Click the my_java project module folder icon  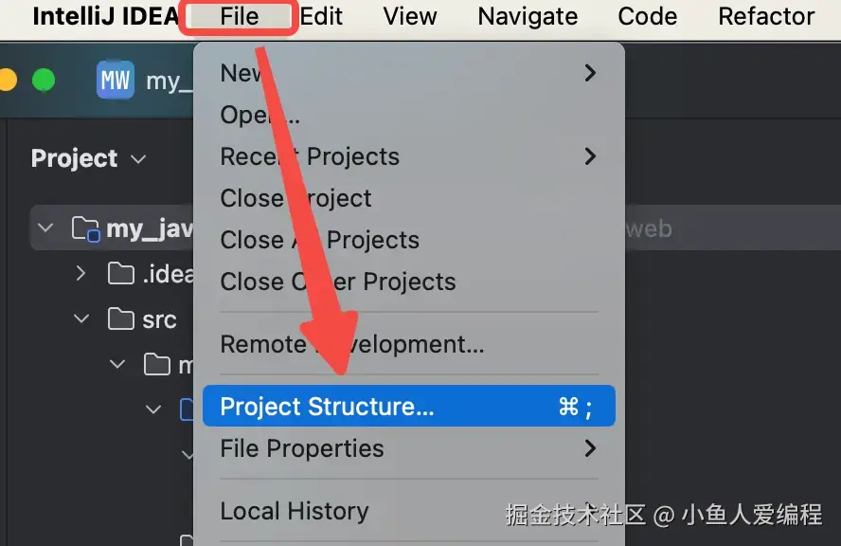click(85, 228)
